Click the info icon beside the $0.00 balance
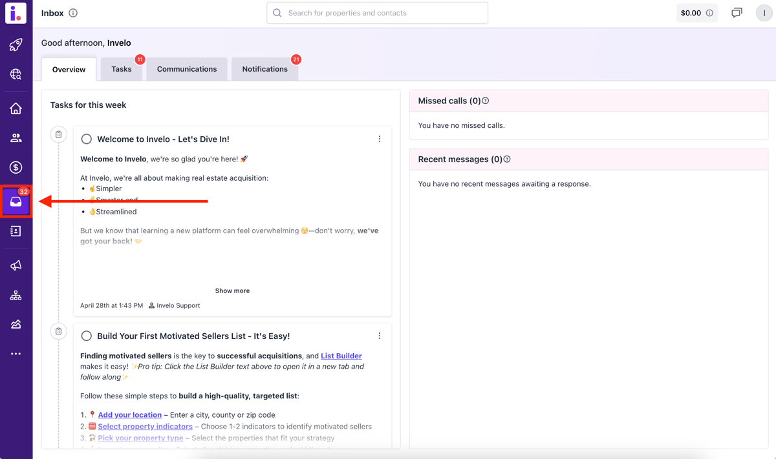 (x=709, y=13)
